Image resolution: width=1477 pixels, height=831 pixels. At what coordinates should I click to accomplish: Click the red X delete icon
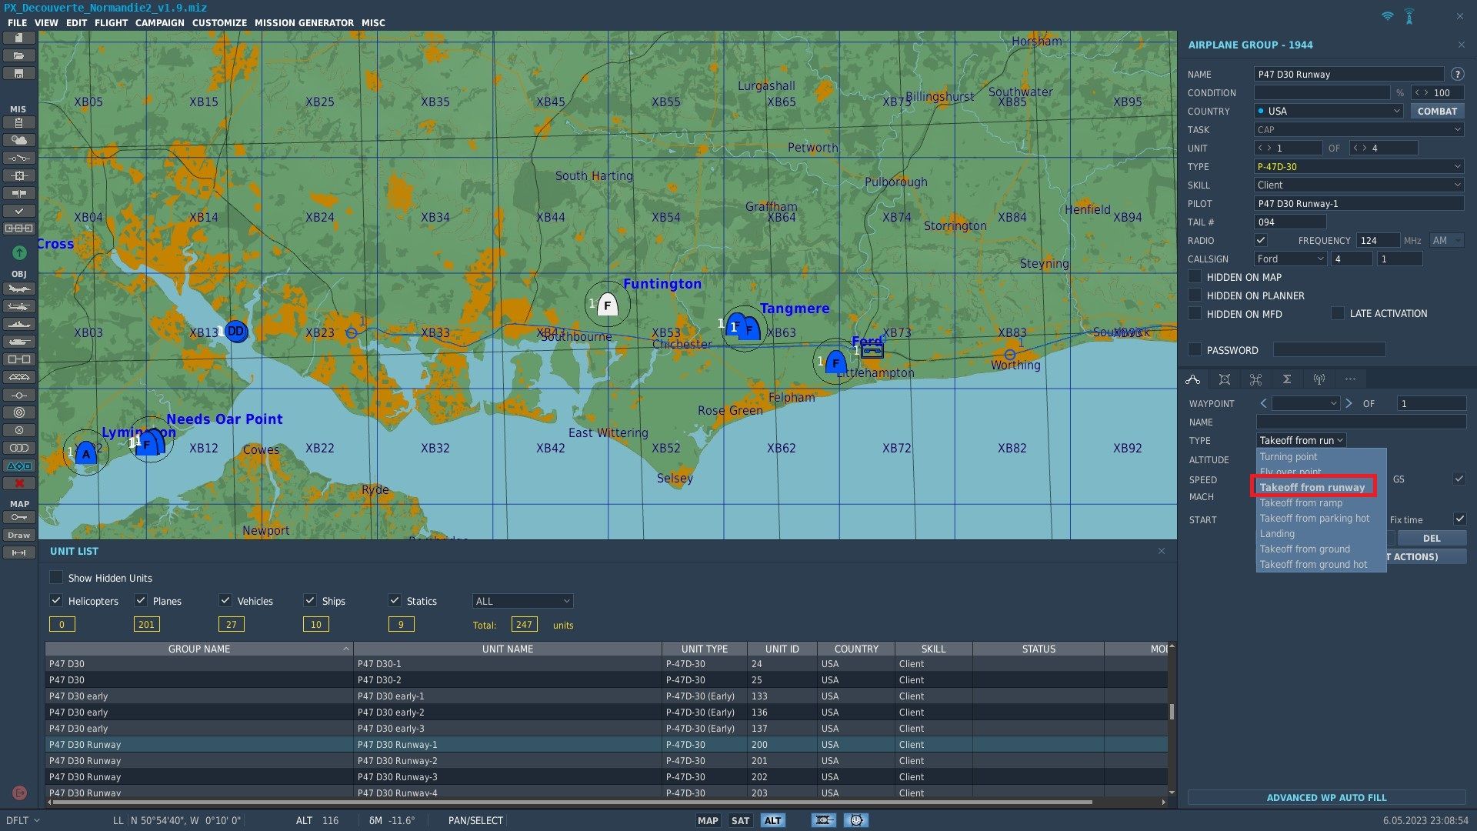[19, 483]
